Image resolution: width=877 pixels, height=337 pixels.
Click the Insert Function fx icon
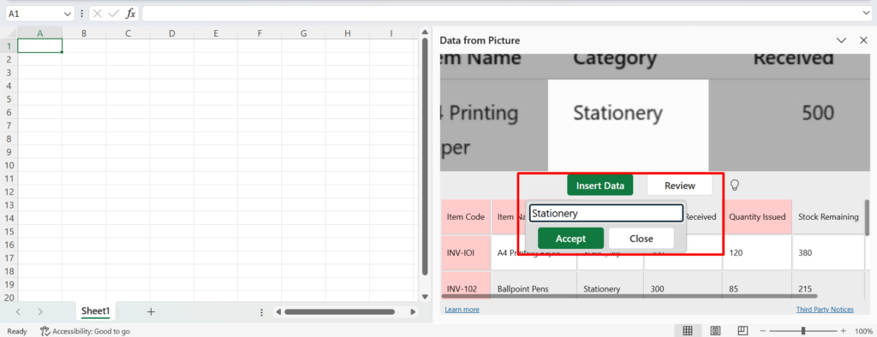130,14
